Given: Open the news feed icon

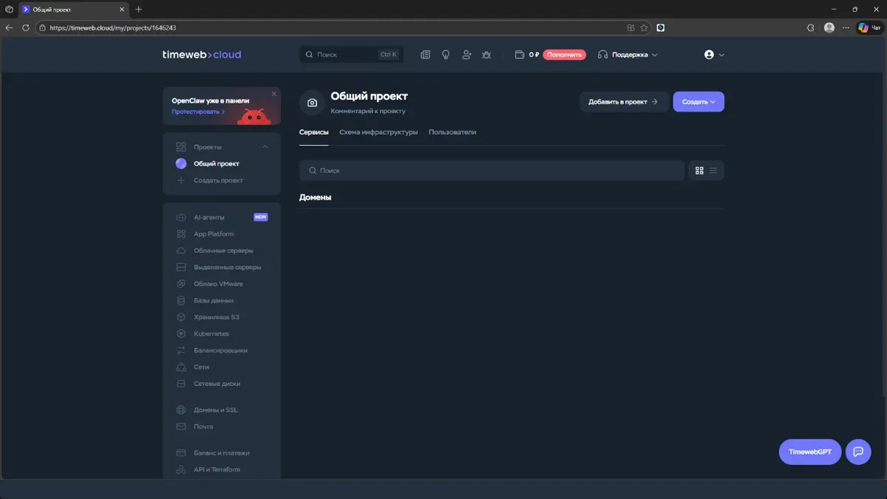Looking at the screenshot, I should (x=425, y=54).
